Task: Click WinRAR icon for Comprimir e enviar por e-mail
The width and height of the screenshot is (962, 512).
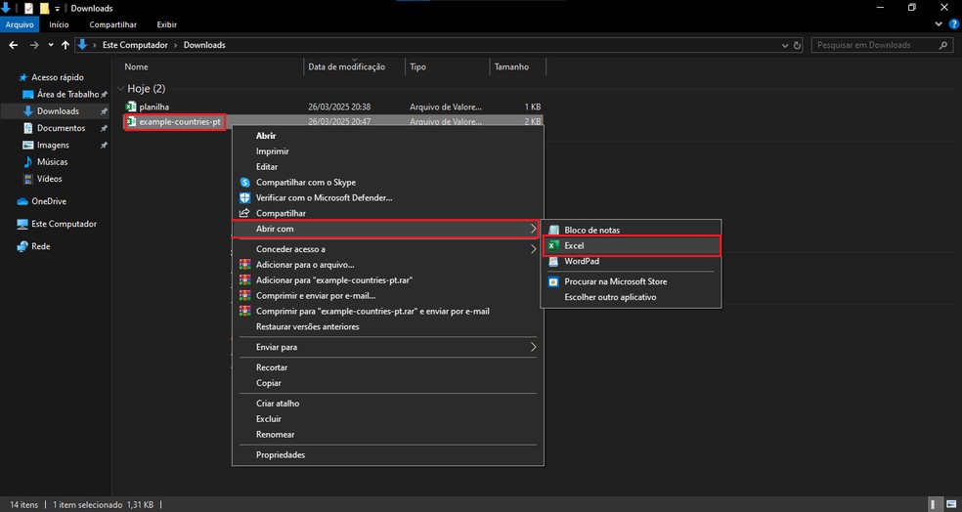Action: coord(244,295)
